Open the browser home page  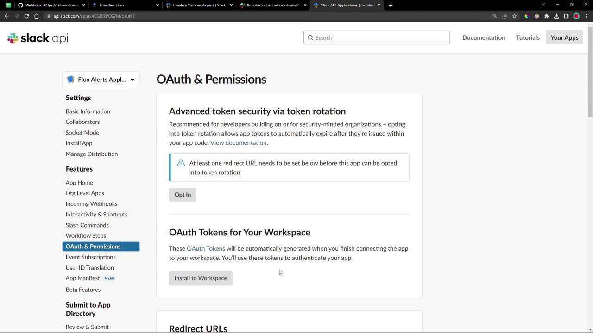click(37, 16)
